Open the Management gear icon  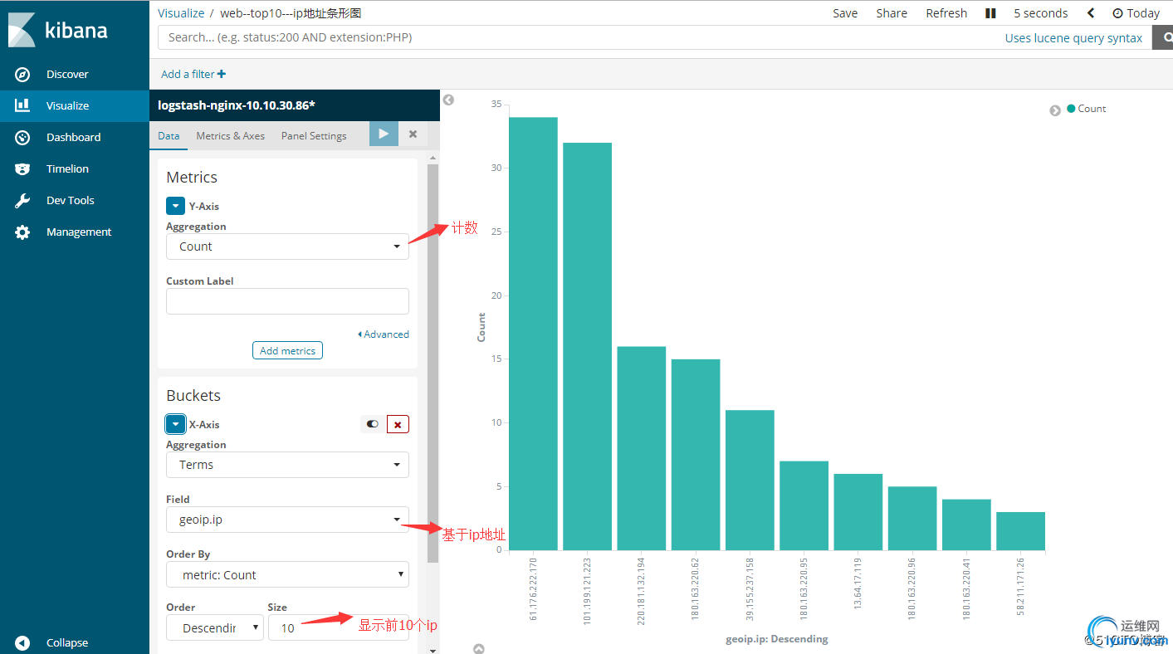[x=22, y=232]
